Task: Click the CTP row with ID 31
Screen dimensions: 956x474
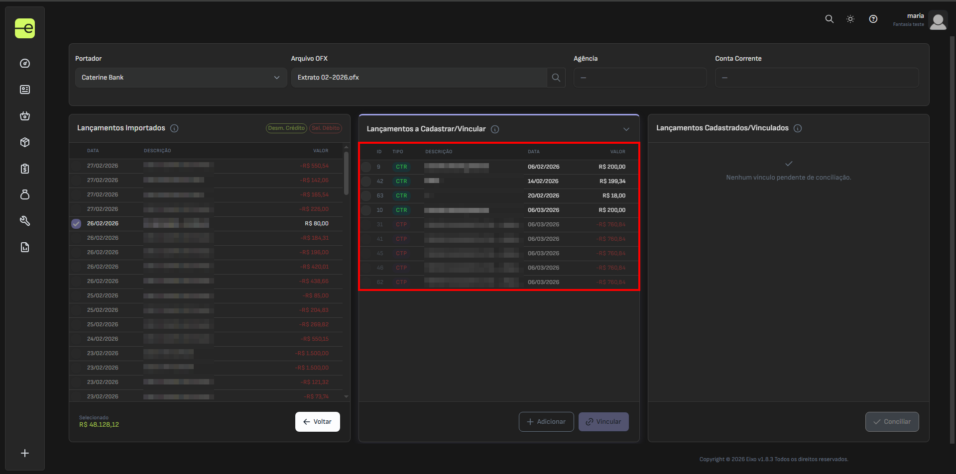Action: coord(499,225)
